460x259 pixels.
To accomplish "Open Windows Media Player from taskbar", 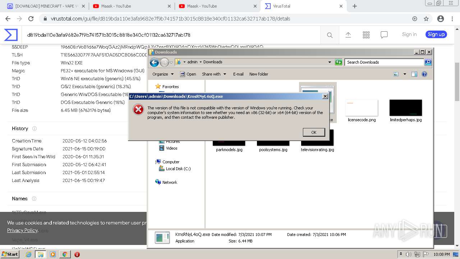I will point(53,254).
